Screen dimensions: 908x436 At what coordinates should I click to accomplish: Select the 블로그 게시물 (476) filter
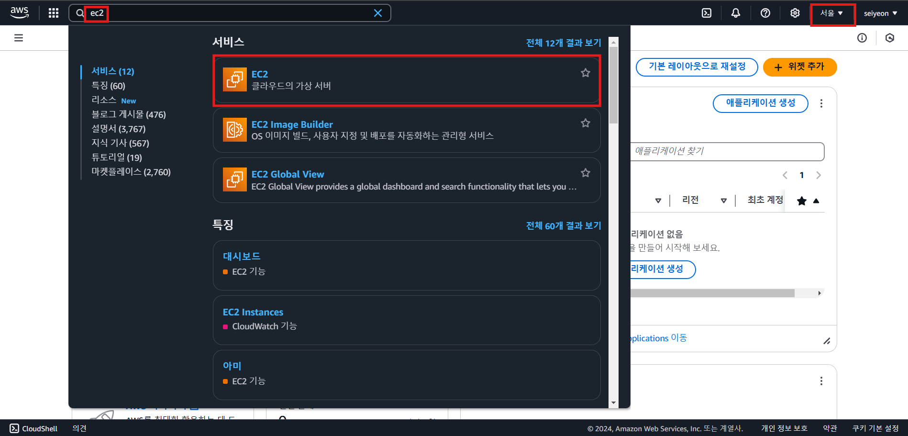(x=129, y=114)
